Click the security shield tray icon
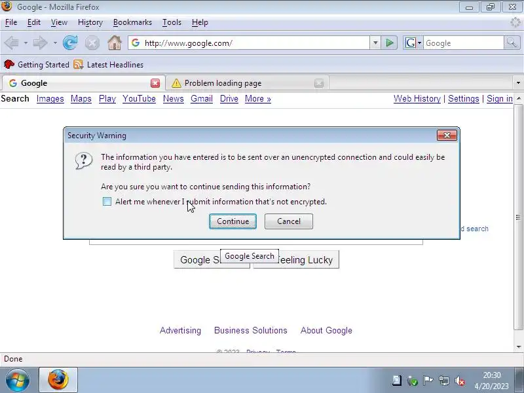The height and width of the screenshot is (393, 524). [x=413, y=381]
